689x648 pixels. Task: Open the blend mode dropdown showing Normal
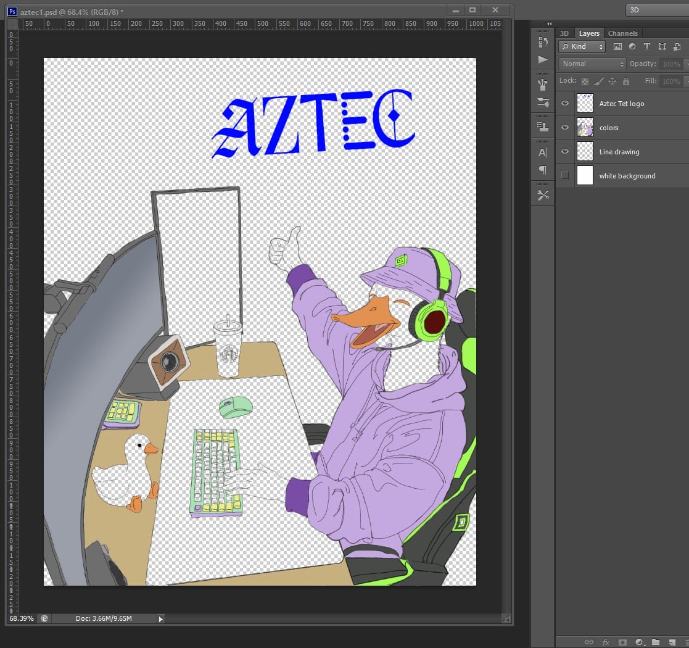coord(591,64)
